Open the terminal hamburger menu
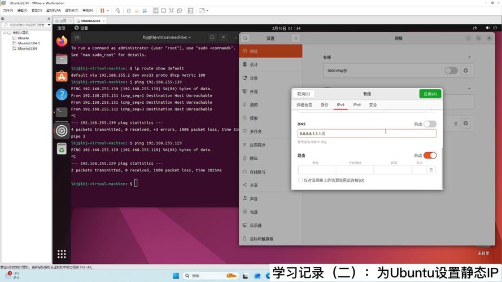Screen dimensions: 502x282 224,37
